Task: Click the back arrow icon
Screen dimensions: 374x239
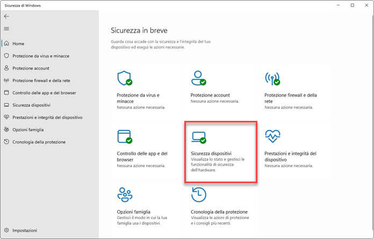Action: 6,16
